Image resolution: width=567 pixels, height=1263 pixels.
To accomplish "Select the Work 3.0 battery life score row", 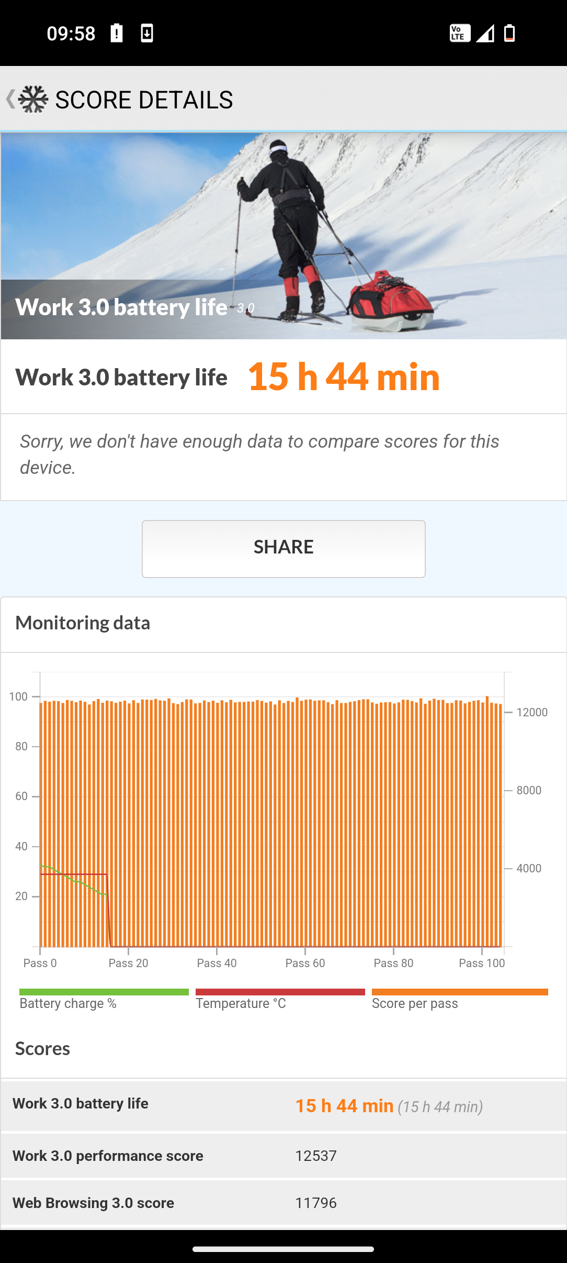I will (283, 1105).
